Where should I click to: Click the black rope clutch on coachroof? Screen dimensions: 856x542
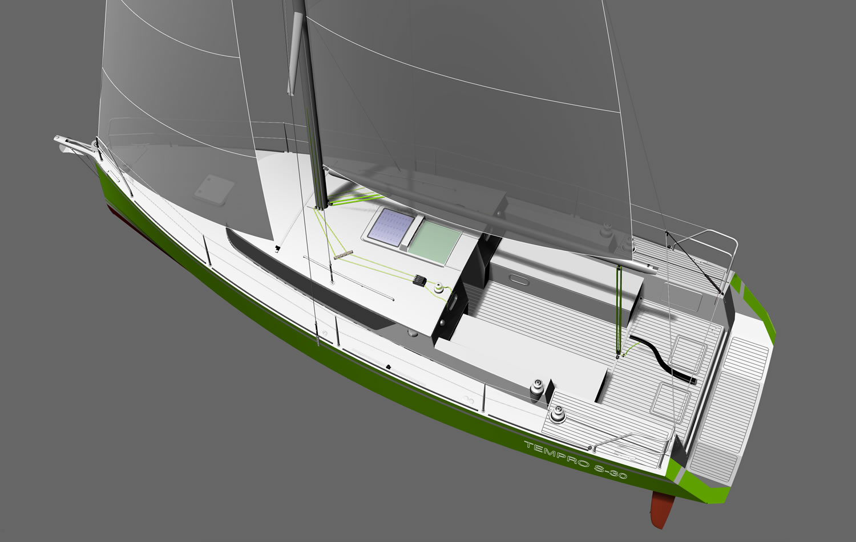[x=419, y=280]
